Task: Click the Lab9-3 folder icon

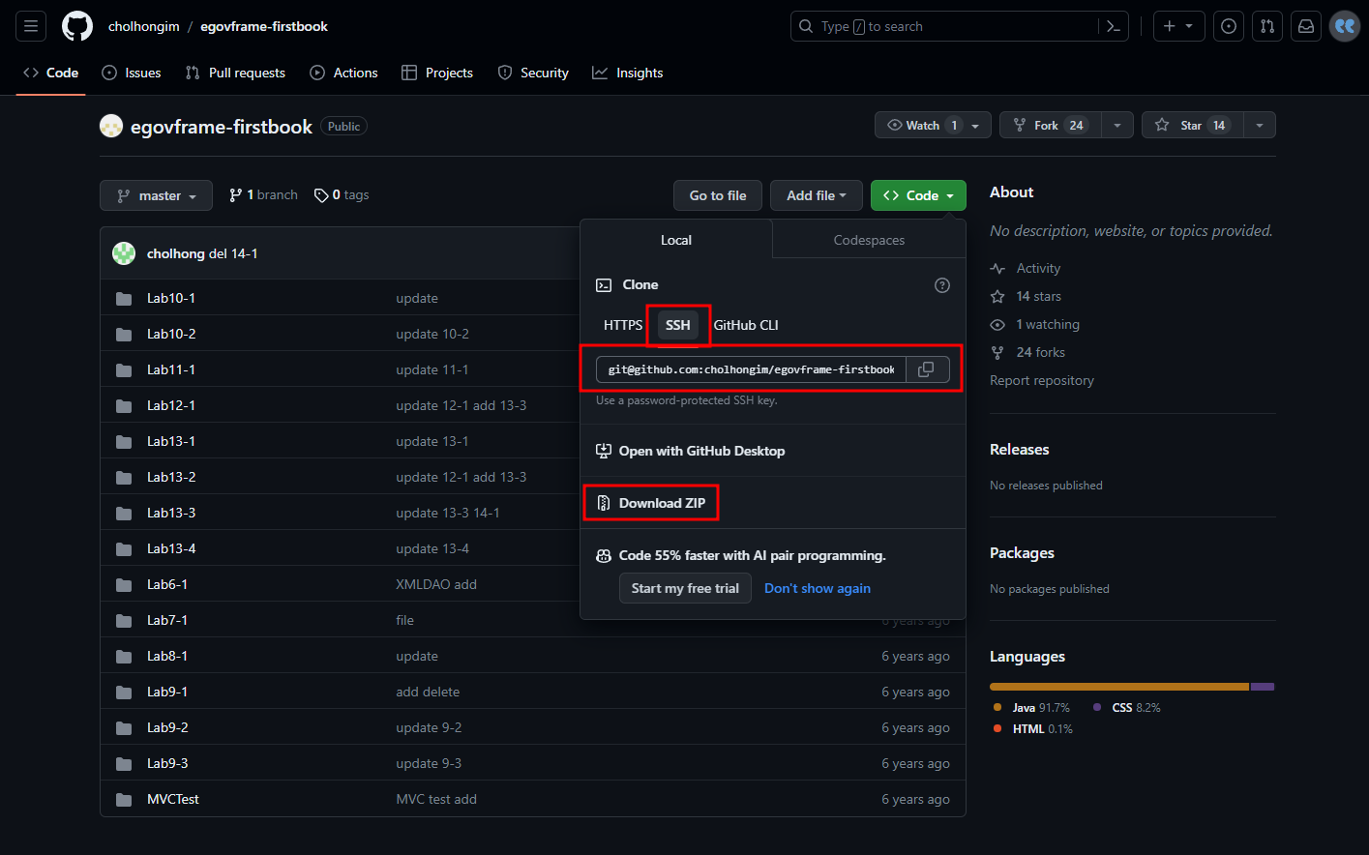Action: [x=124, y=763]
